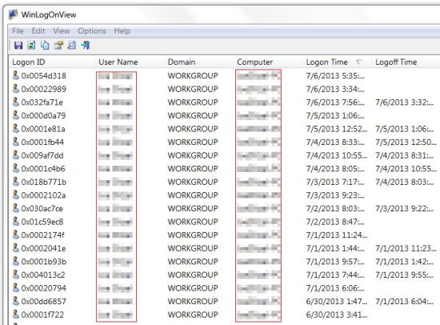Viewport: 440px width, 325px height.
Task: Click WORKGROUP in the 0x0001c4b6 row
Action: point(193,169)
